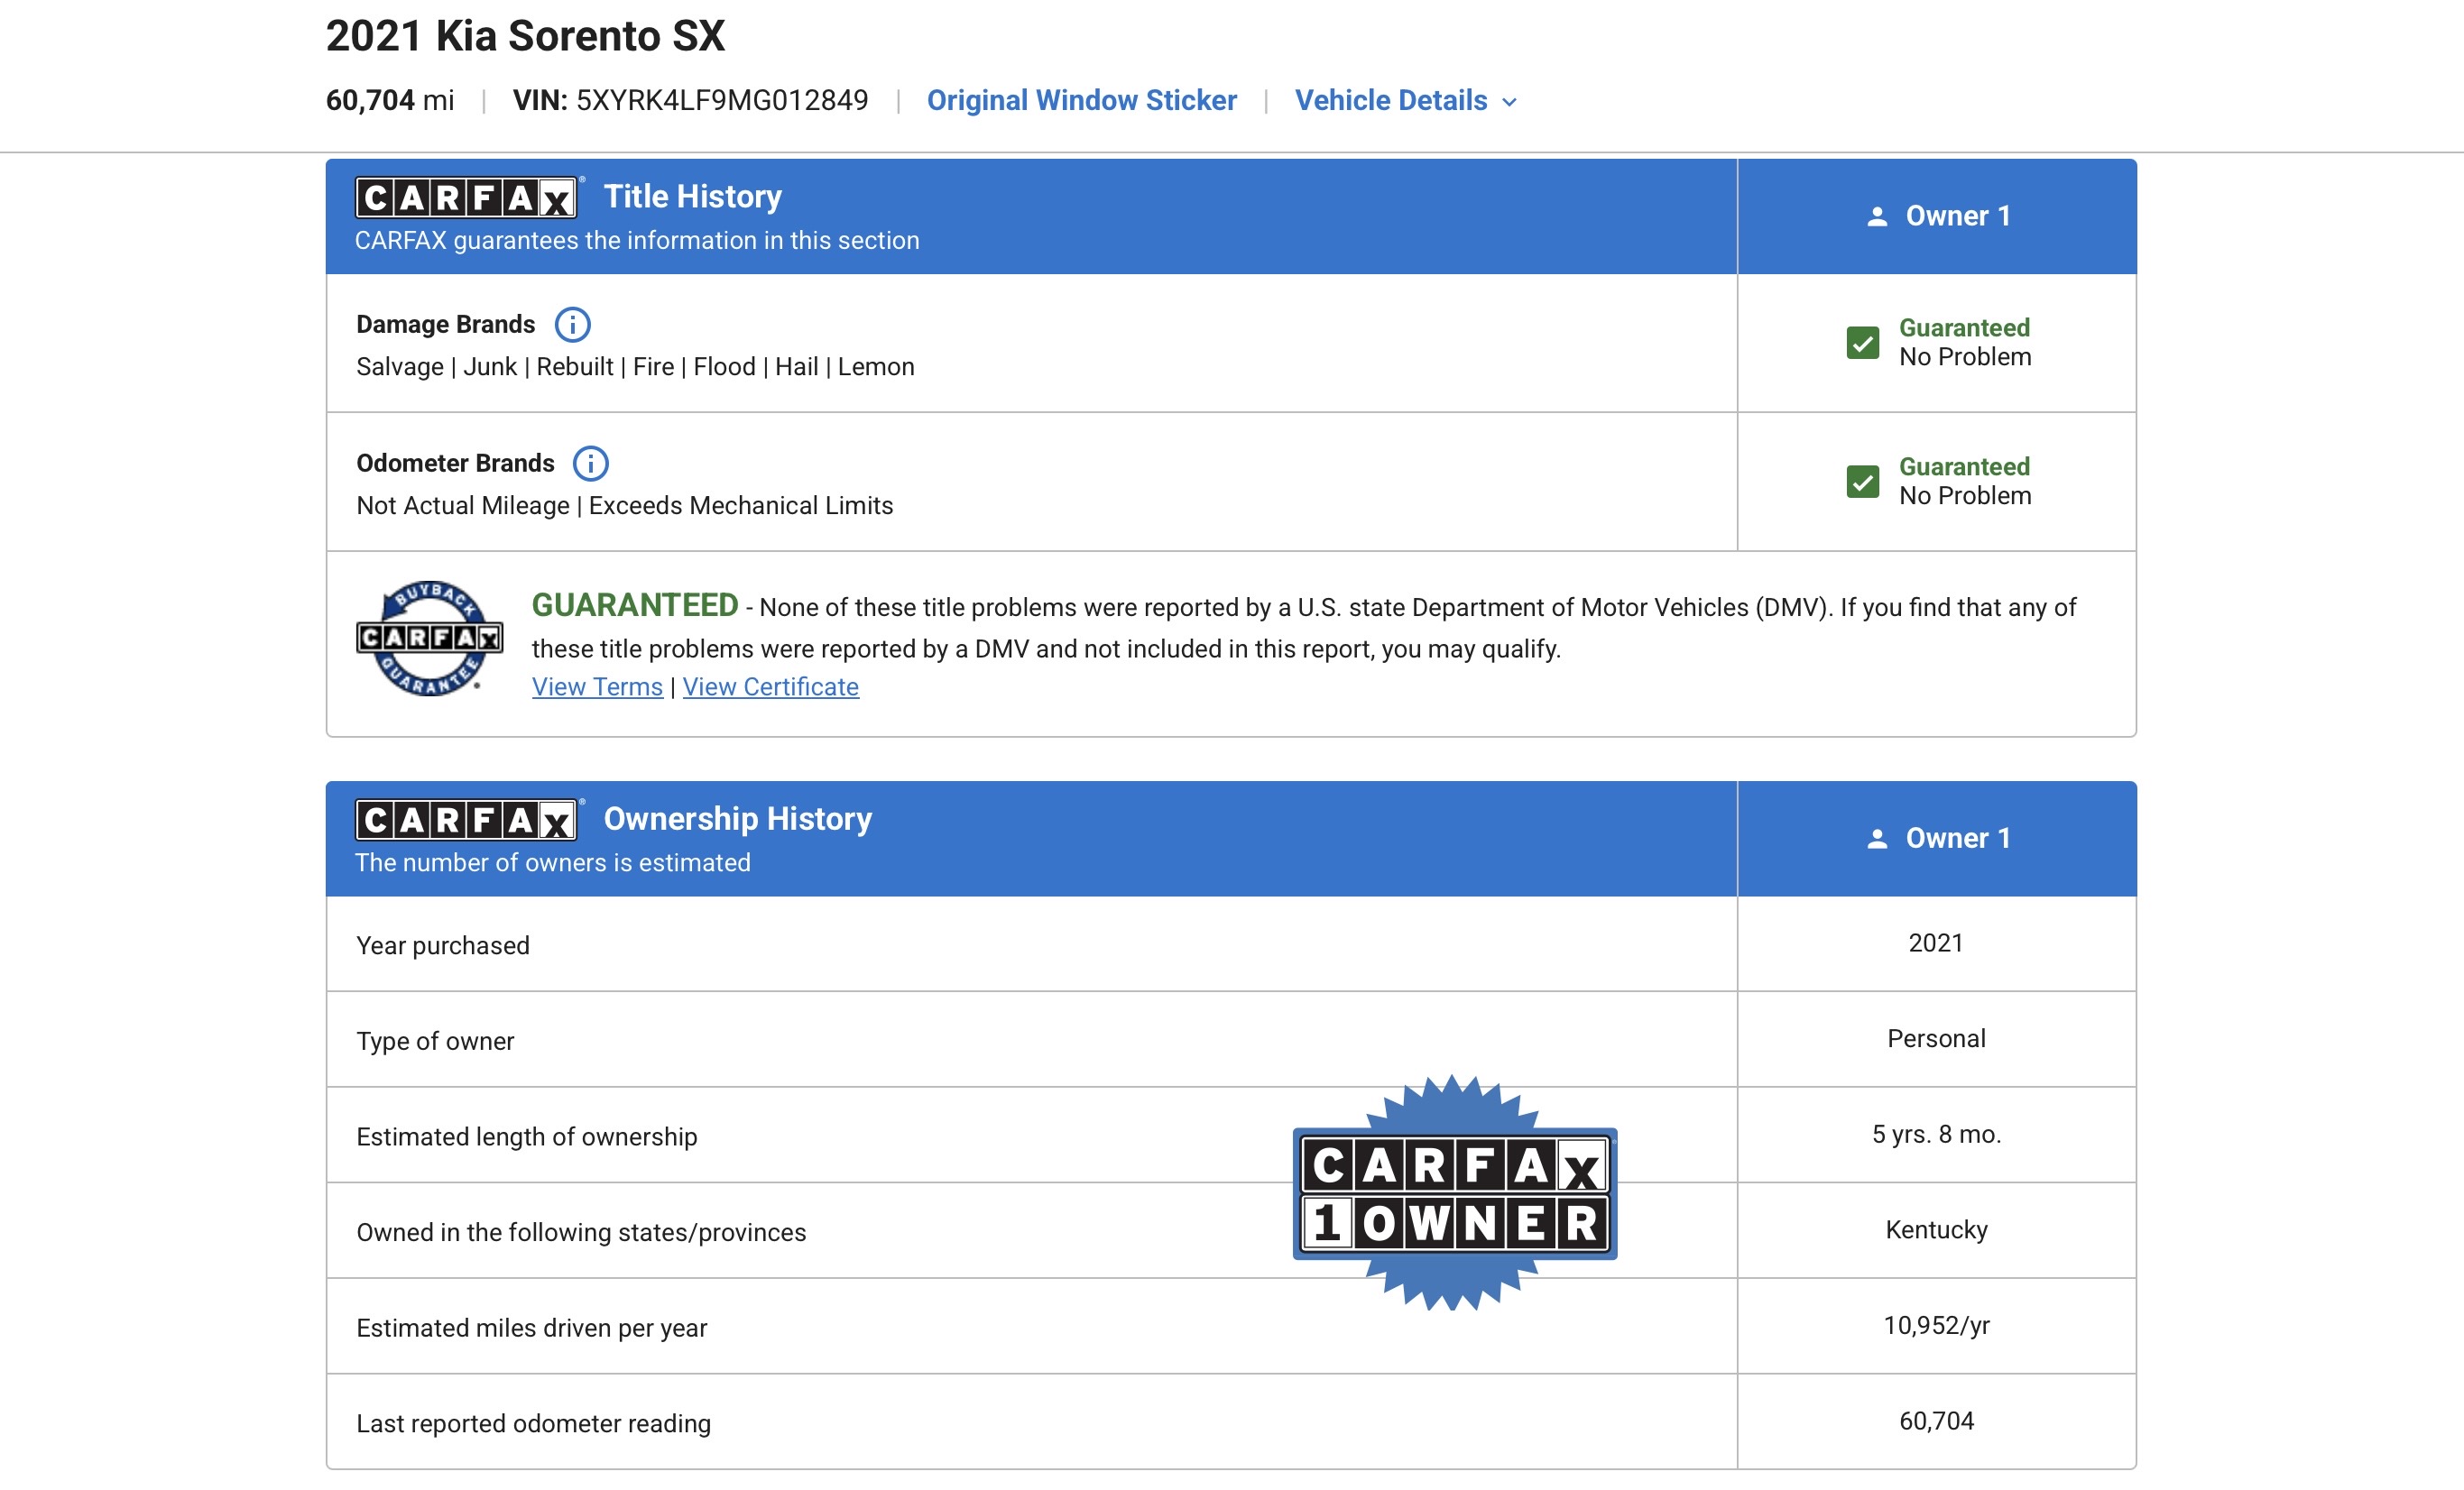Click the Personal owner type value

pyautogui.click(x=1936, y=1038)
